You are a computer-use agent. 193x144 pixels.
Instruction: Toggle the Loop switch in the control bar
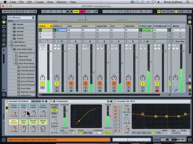(127, 12)
